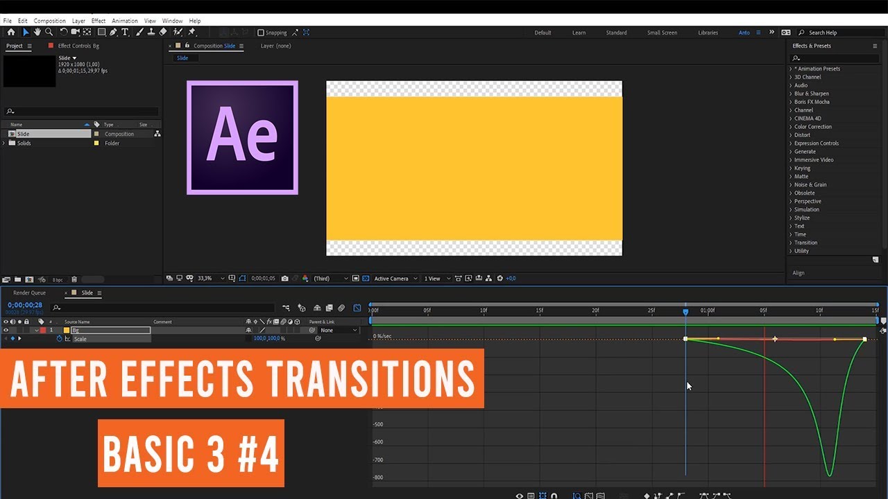Hide the Bg layer with eye toggle
This screenshot has width=888, height=499.
[x=6, y=330]
